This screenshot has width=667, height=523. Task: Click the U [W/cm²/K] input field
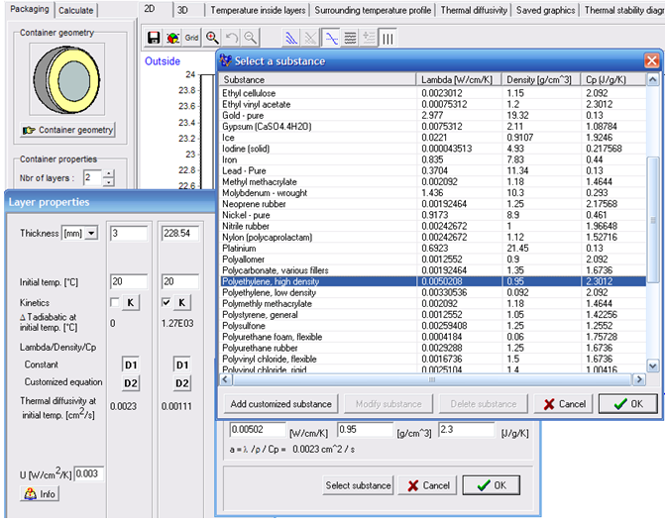(x=89, y=473)
